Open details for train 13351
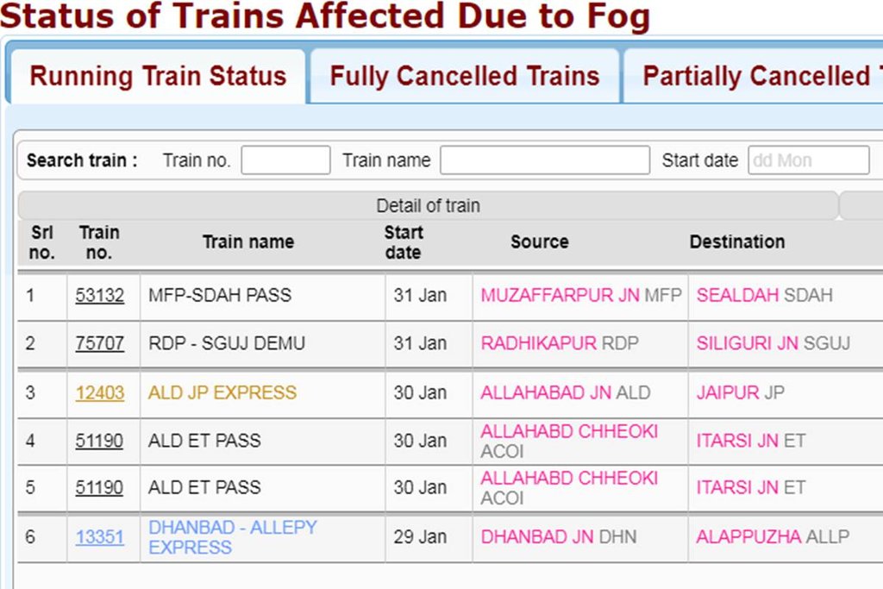883x589 pixels. (x=101, y=537)
